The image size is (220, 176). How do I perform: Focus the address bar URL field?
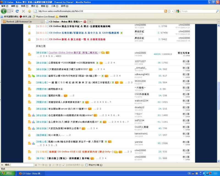tap(101, 11)
